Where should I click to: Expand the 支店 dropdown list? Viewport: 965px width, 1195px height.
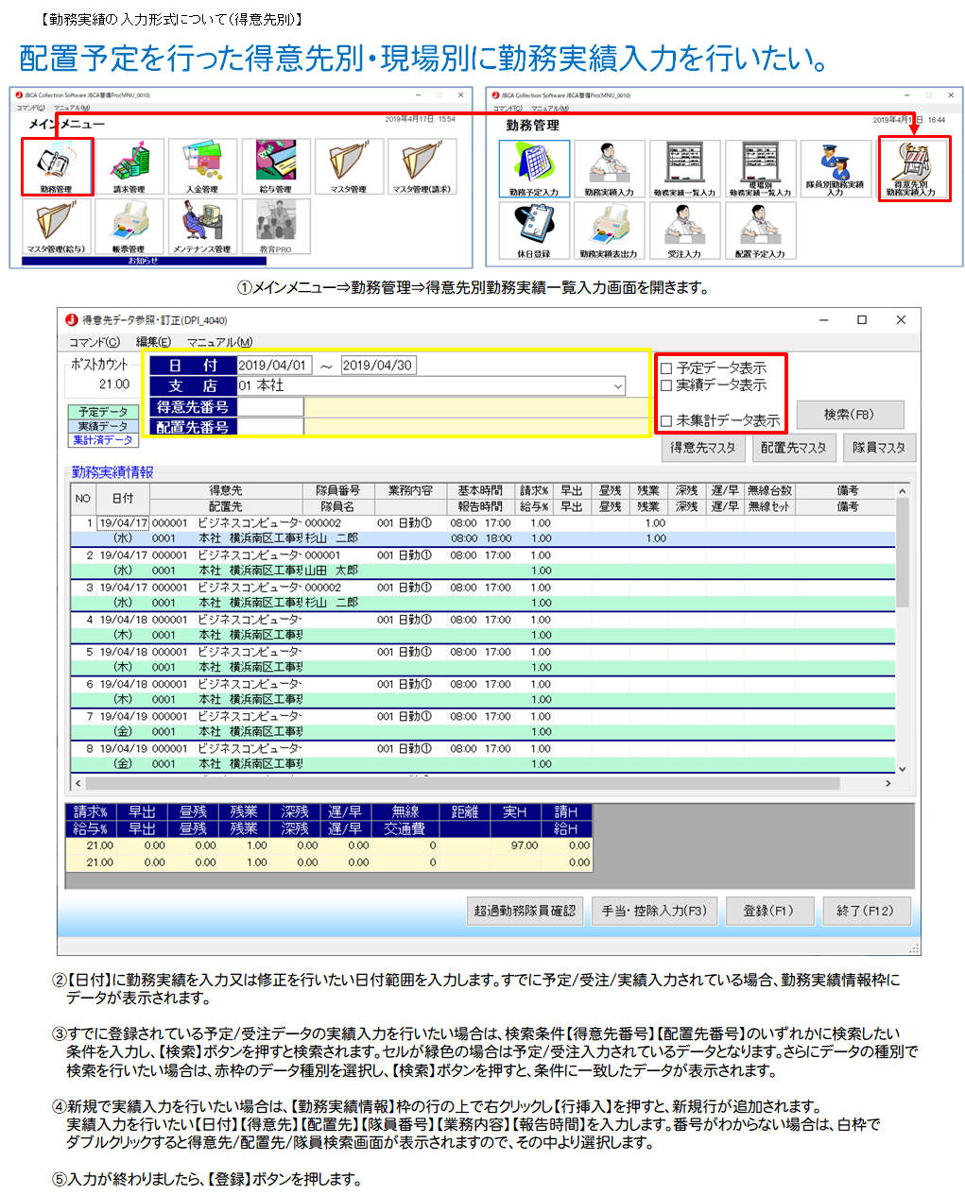pyautogui.click(x=618, y=386)
